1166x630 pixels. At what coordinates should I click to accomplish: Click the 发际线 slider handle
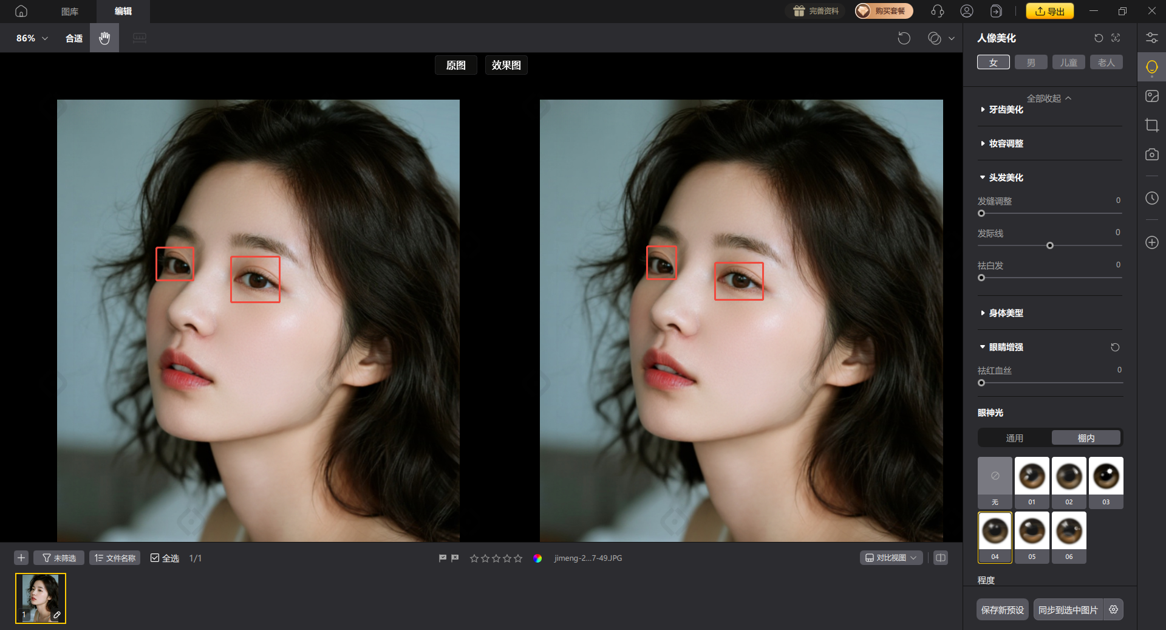click(x=1049, y=245)
